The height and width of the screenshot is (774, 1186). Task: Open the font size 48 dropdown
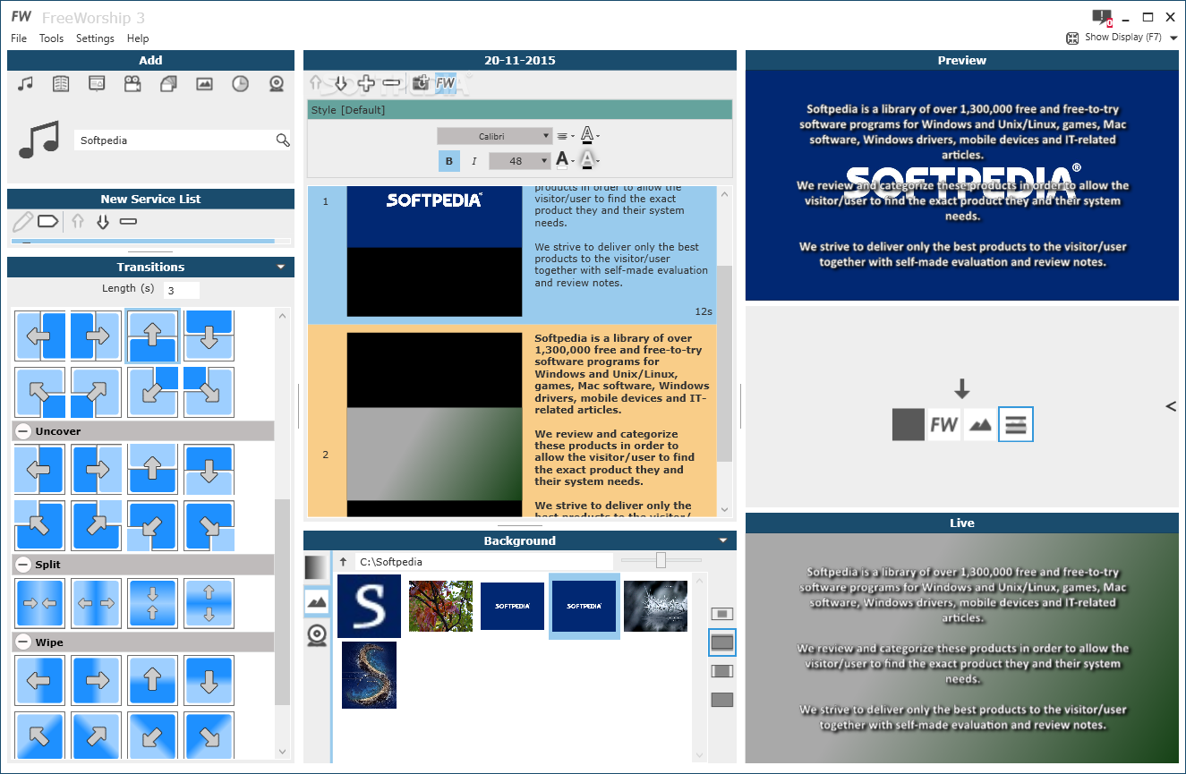(519, 161)
